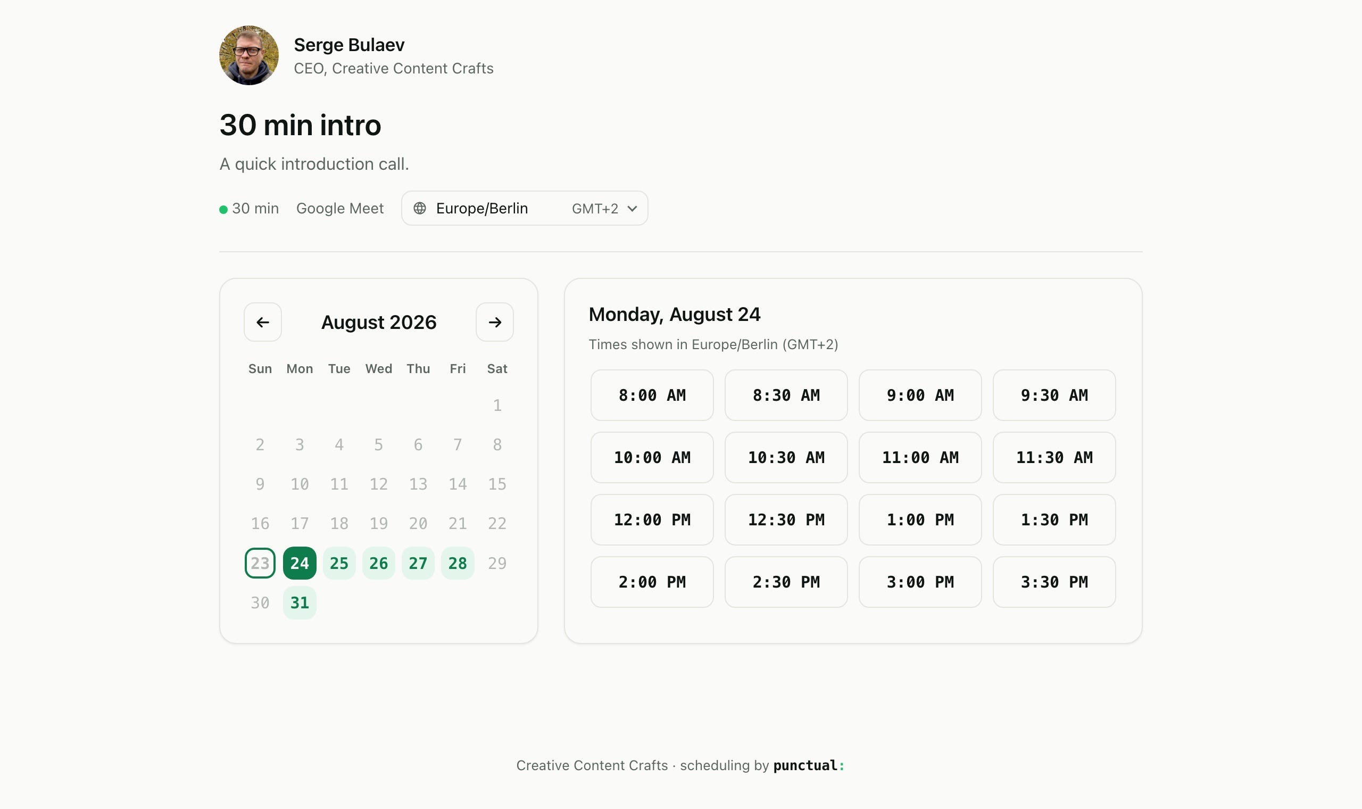Viewport: 1362px width, 809px height.
Task: Choose August 31 on the calendar
Action: (300, 603)
